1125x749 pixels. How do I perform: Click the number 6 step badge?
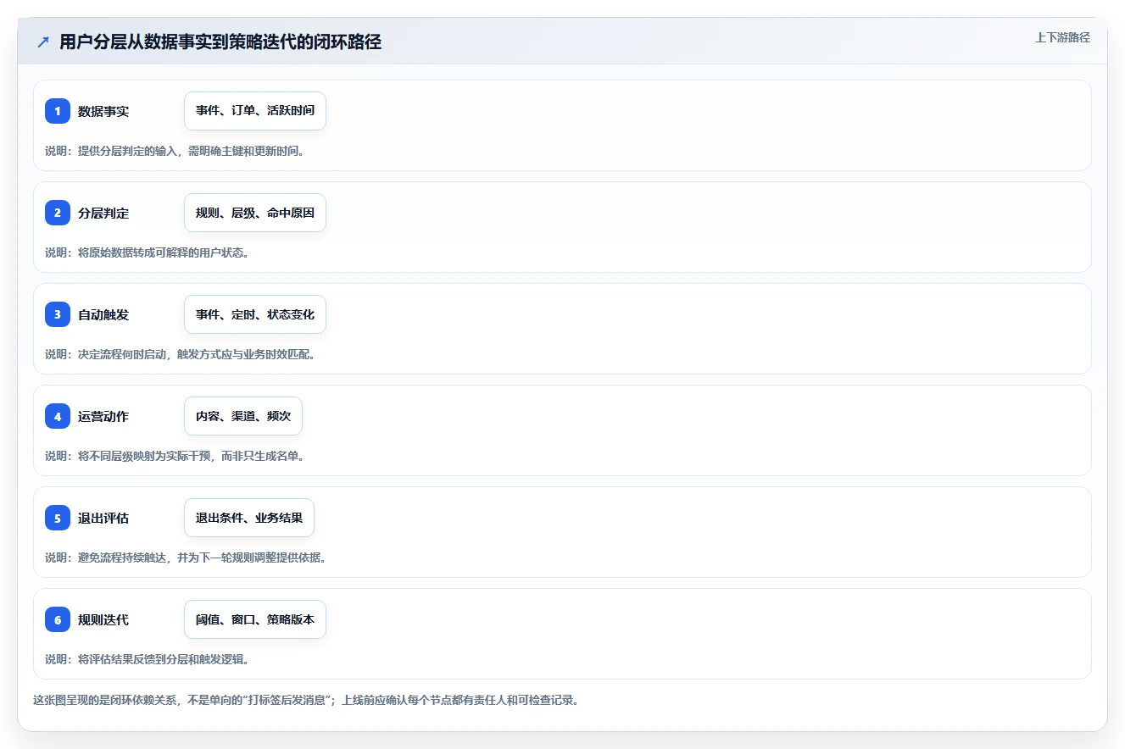pos(58,619)
